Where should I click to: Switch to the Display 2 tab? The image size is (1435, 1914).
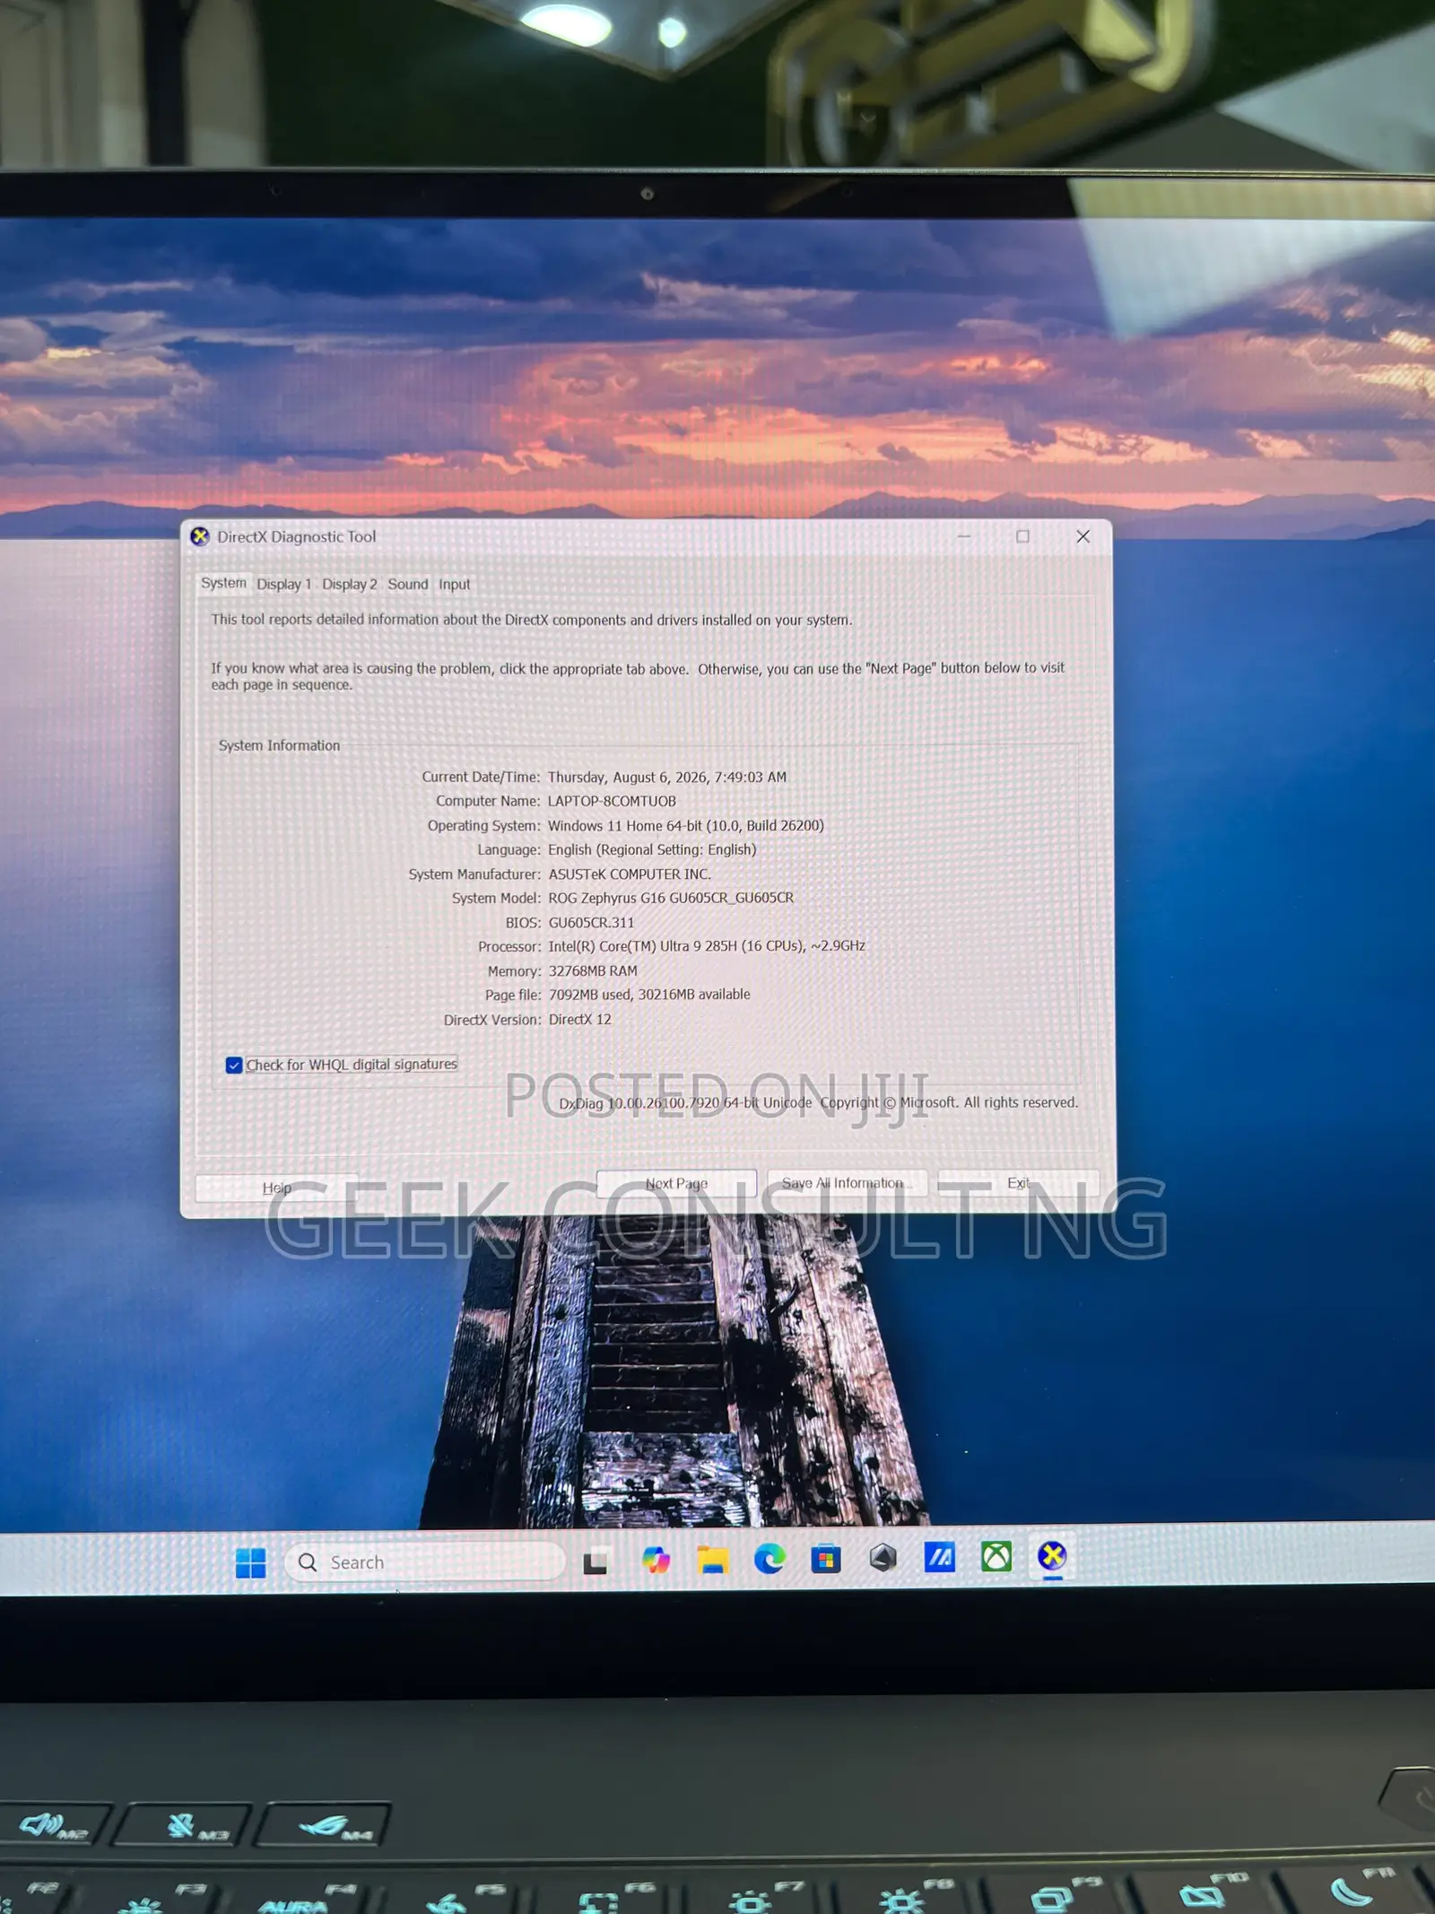click(350, 584)
